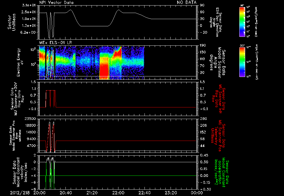This screenshot has height=196, width=284.
Task: Click the "90" sun elevation tick
Action: coord(202,6)
